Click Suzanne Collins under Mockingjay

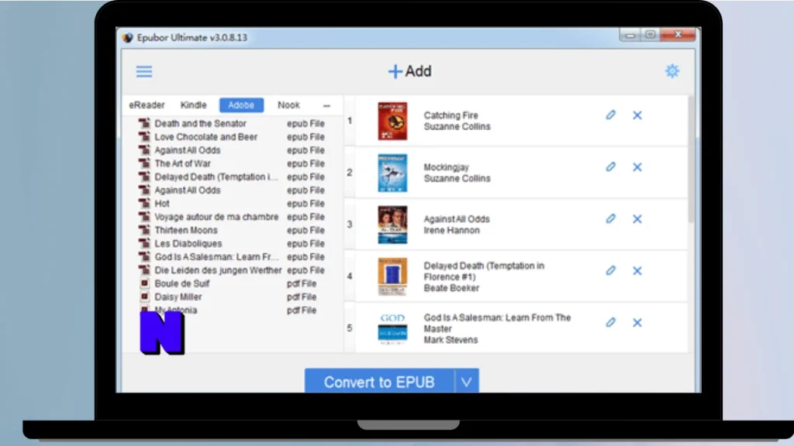[x=457, y=179]
